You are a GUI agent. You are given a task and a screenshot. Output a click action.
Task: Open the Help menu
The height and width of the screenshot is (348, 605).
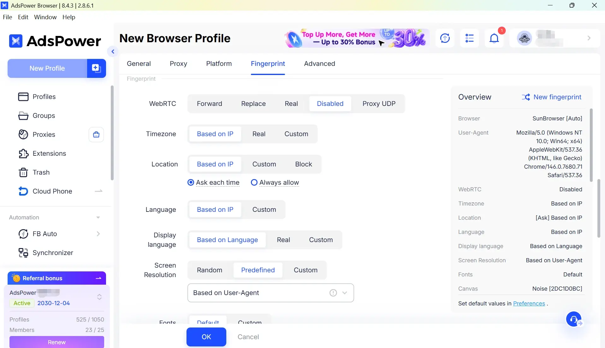point(69,17)
